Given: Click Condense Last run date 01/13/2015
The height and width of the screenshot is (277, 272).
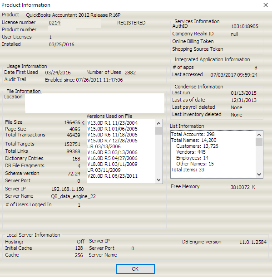Looking at the screenshot, I should [x=243, y=93].
